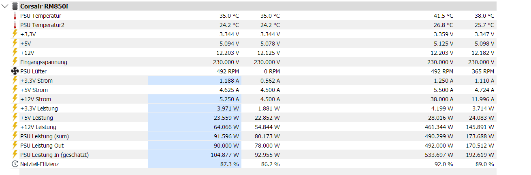Click the 365 RPM average fan value
Screen dimensions: 531x175
[x=484, y=71]
